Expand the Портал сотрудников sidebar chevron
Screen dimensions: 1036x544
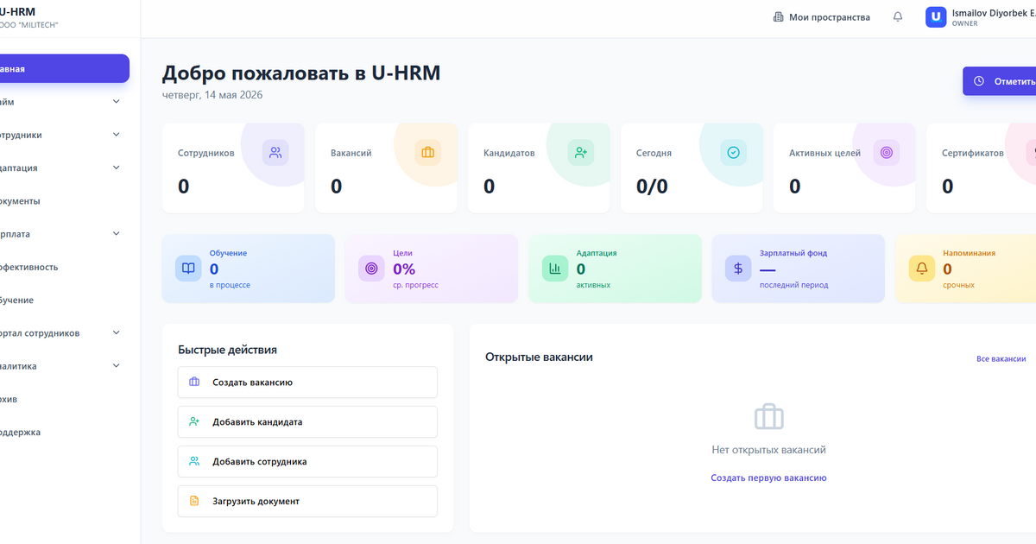click(x=117, y=332)
